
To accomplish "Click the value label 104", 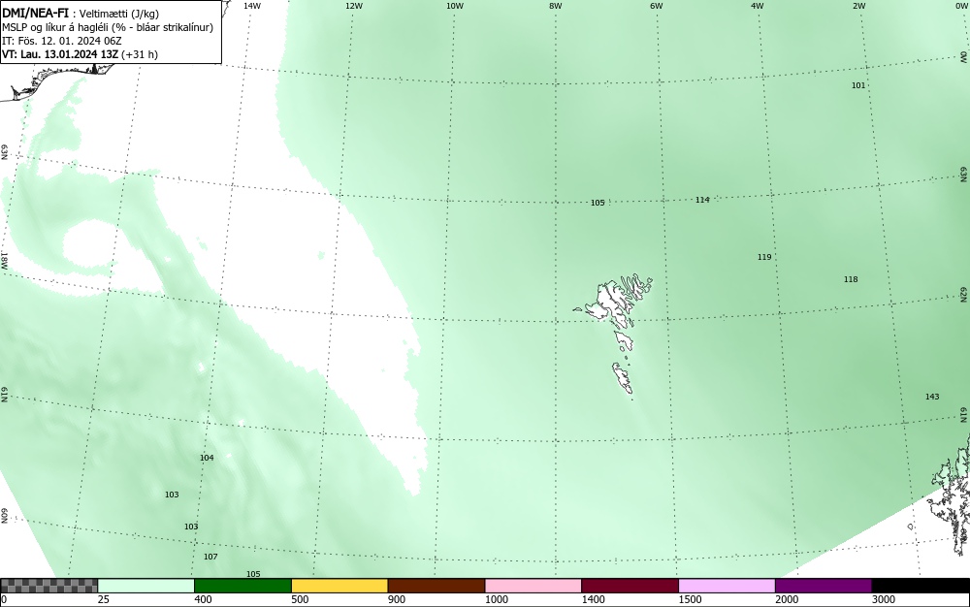I will [x=207, y=458].
